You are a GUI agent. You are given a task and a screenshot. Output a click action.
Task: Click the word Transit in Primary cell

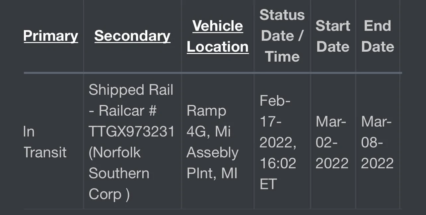(x=45, y=152)
